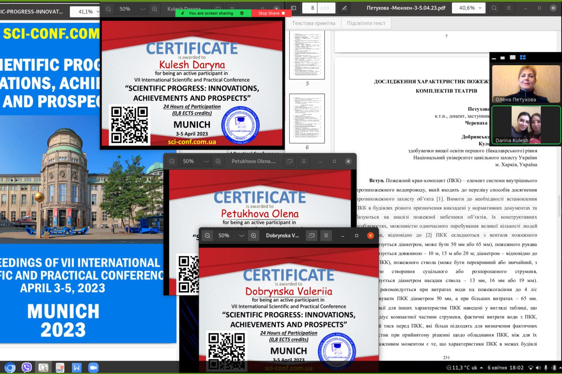Toggle the PDF sidebar panel icon
562x374 pixels.
[x=294, y=8]
